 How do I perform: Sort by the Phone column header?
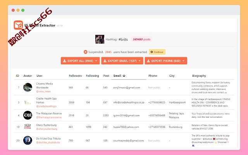153,76
